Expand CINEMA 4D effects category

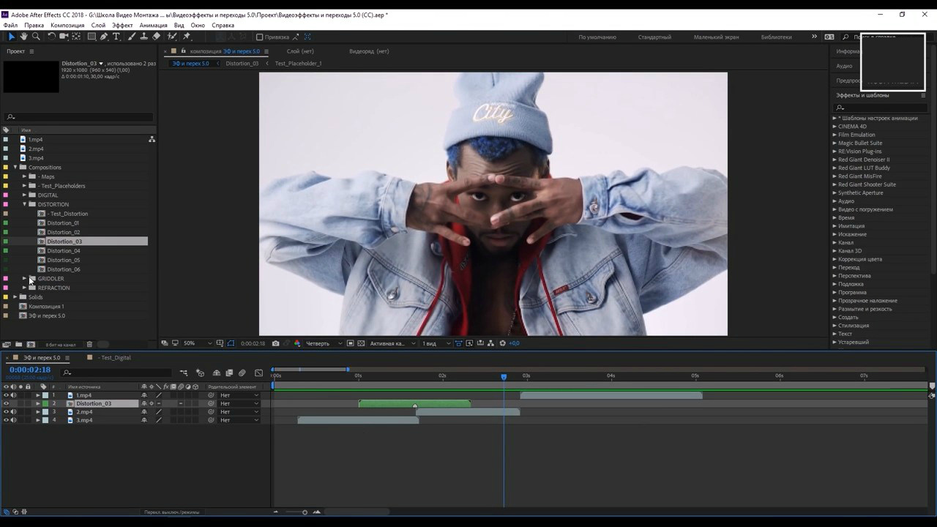[835, 127]
